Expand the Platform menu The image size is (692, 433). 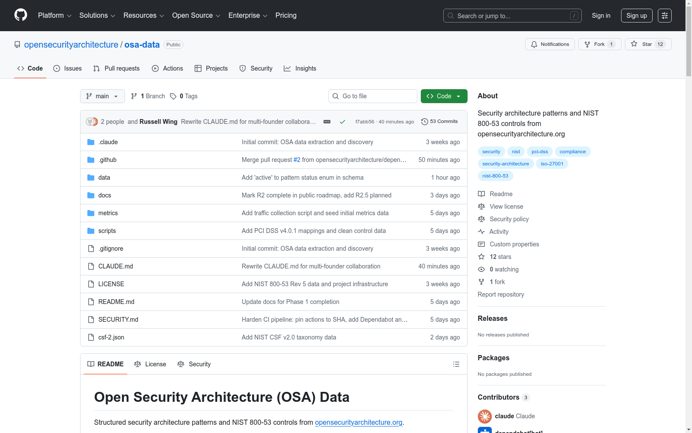point(54,16)
